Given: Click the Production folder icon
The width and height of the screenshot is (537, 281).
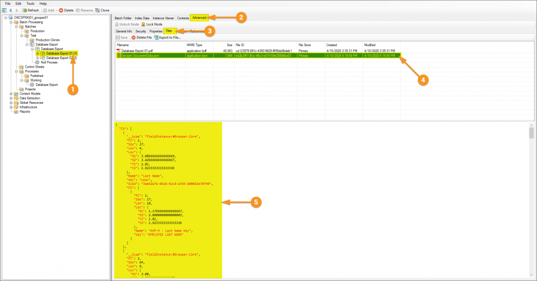Looking at the screenshot, I should coord(27,31).
